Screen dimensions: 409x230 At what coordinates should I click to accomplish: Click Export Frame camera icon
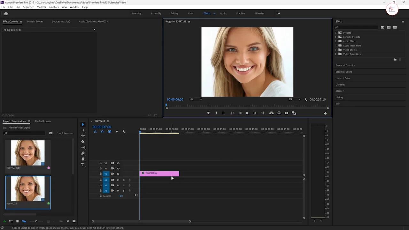[x=286, y=113]
